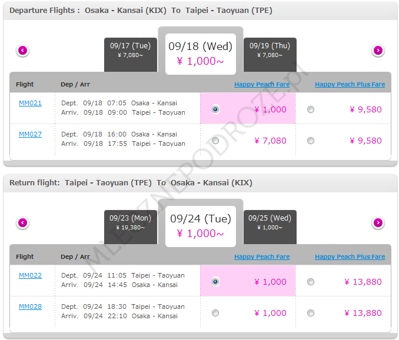Pick MM028 Happy Peach Fare ¥1,000
The image size is (399, 340).
[215, 313]
